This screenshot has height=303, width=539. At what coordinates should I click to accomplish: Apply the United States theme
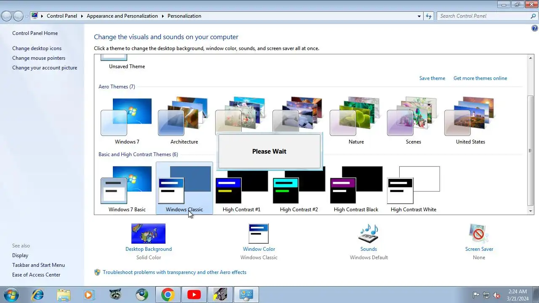(x=470, y=120)
